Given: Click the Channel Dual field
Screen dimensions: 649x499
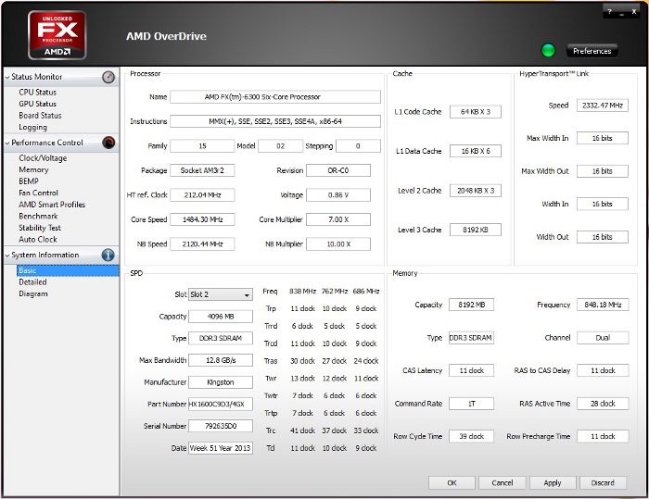Looking at the screenshot, I should point(603,338).
